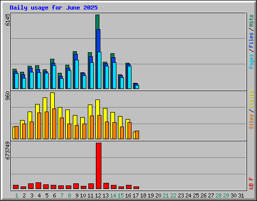Click the day 15 axis label
Viewport: 257px width, 201px height.
click(x=120, y=195)
